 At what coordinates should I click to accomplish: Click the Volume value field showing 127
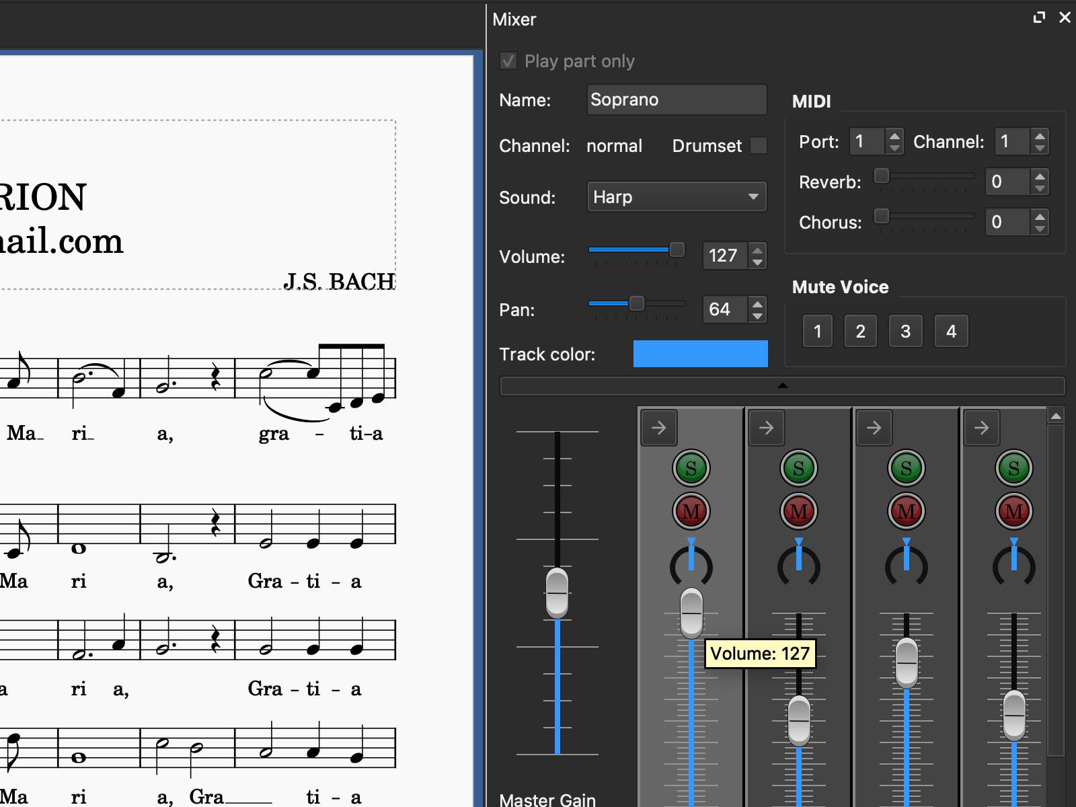tap(726, 256)
